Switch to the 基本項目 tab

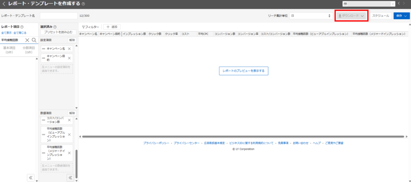click(9, 50)
